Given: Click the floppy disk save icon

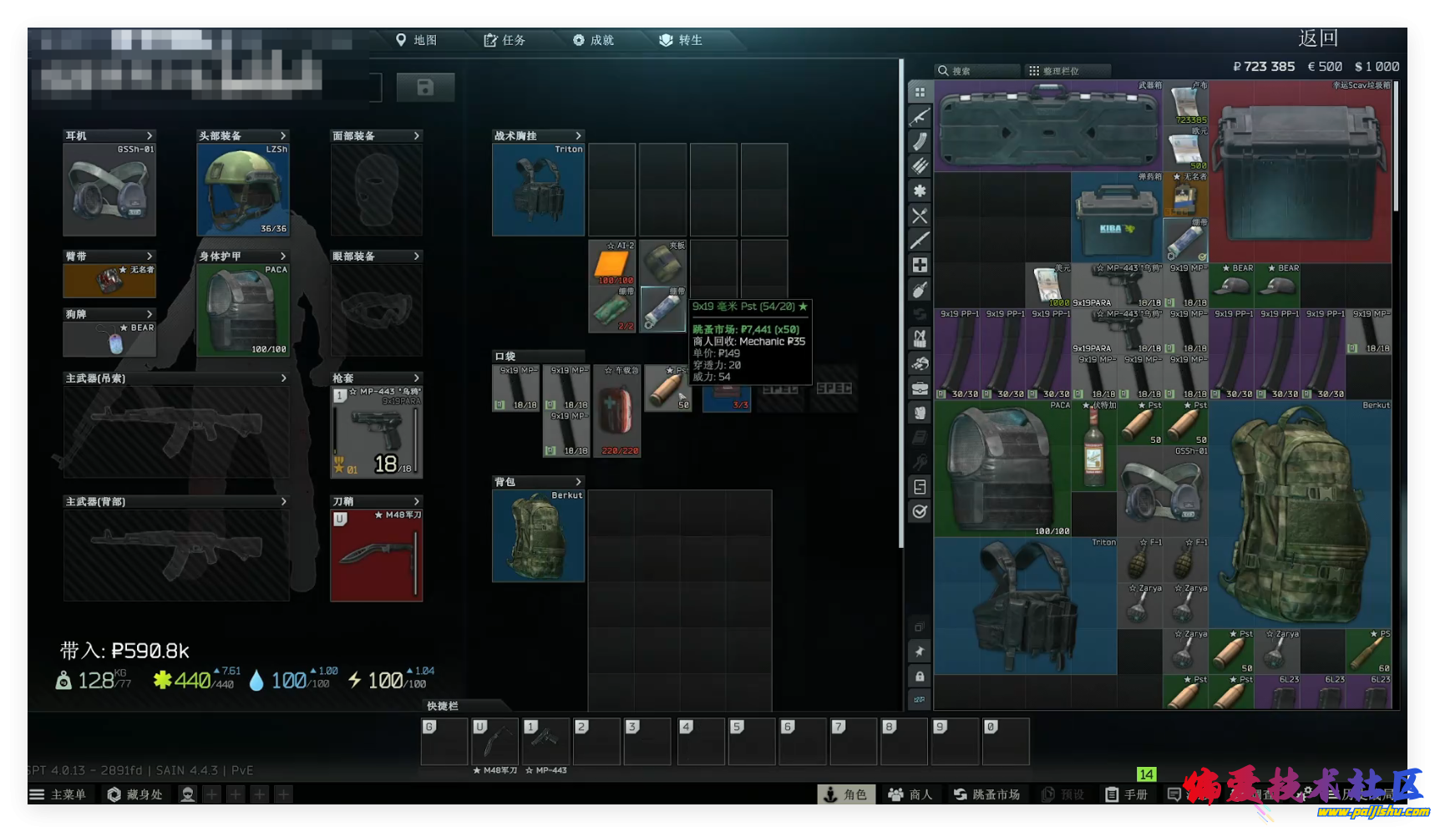Looking at the screenshot, I should pos(425,87).
